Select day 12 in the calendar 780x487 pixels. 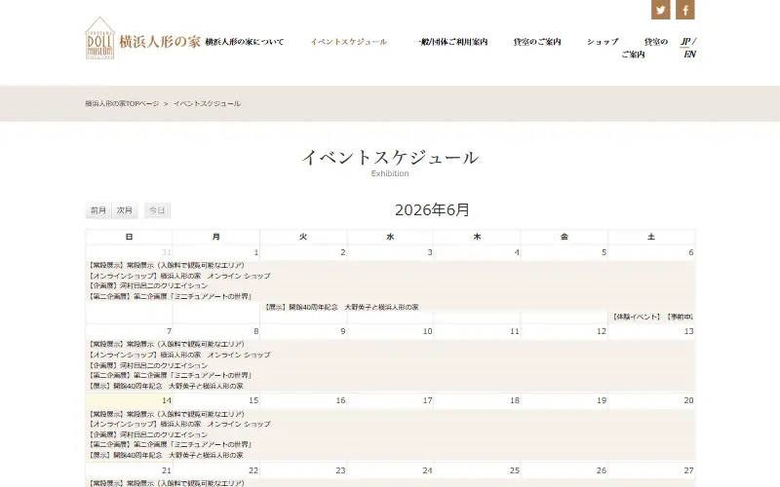(602, 331)
